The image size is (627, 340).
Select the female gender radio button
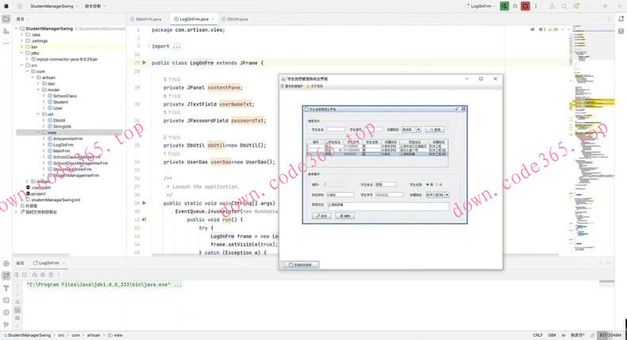[x=437, y=185]
